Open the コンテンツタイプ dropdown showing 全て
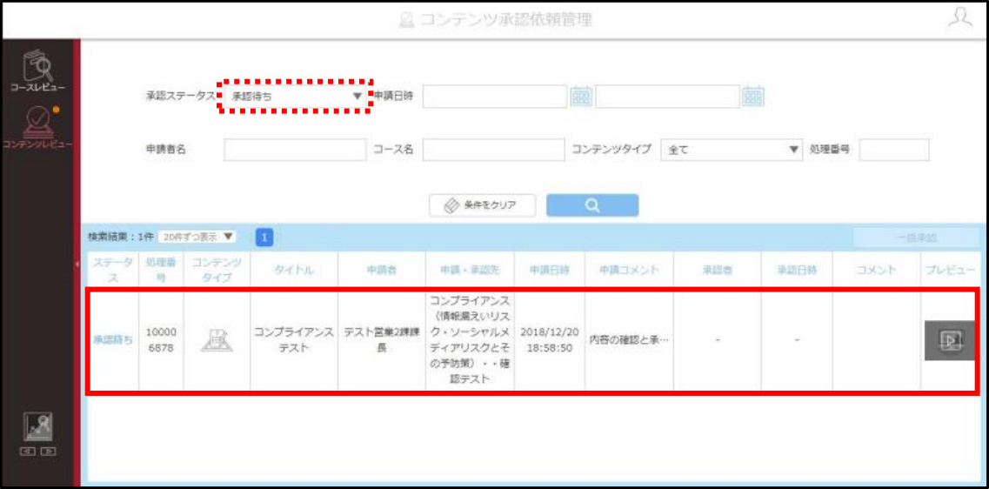The image size is (989, 489). tap(731, 151)
